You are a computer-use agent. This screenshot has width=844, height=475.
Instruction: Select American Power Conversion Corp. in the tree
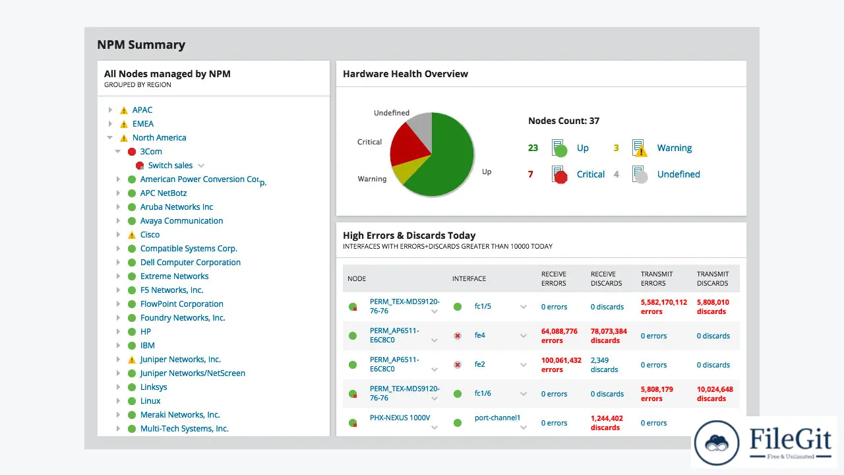203,179
